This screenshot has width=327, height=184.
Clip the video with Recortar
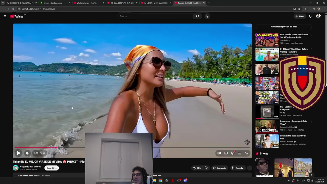(x=238, y=168)
